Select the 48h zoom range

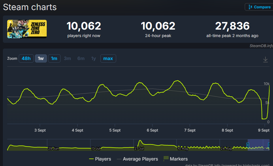[26, 59]
